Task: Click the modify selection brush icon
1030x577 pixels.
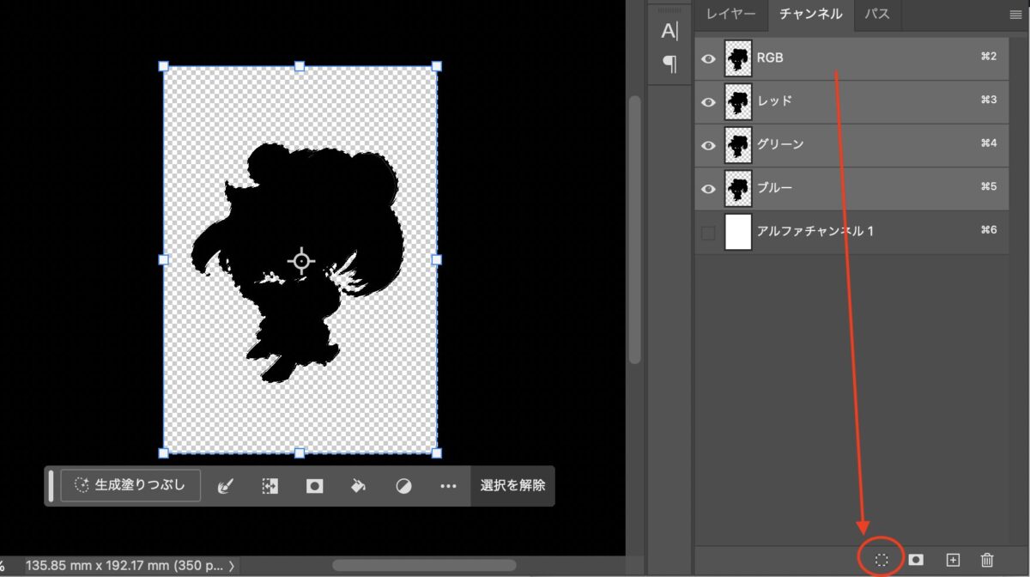Action: click(x=225, y=486)
